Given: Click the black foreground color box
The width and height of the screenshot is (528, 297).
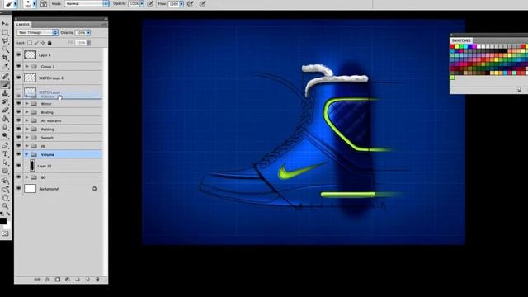Looking at the screenshot, I should click(x=2, y=221).
